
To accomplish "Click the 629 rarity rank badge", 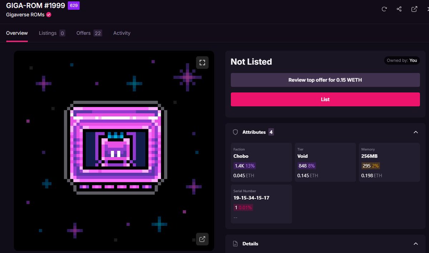I will [74, 6].
